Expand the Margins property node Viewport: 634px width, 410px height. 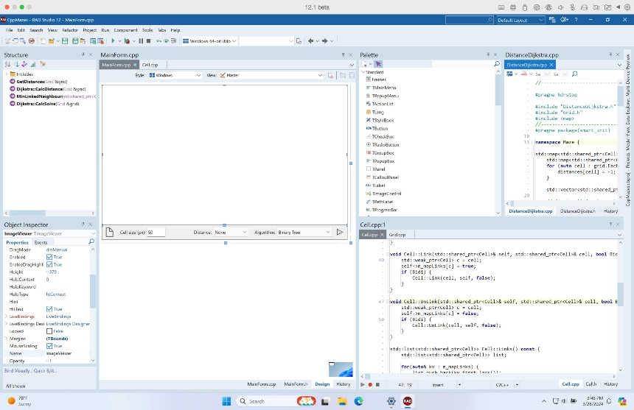point(7,339)
